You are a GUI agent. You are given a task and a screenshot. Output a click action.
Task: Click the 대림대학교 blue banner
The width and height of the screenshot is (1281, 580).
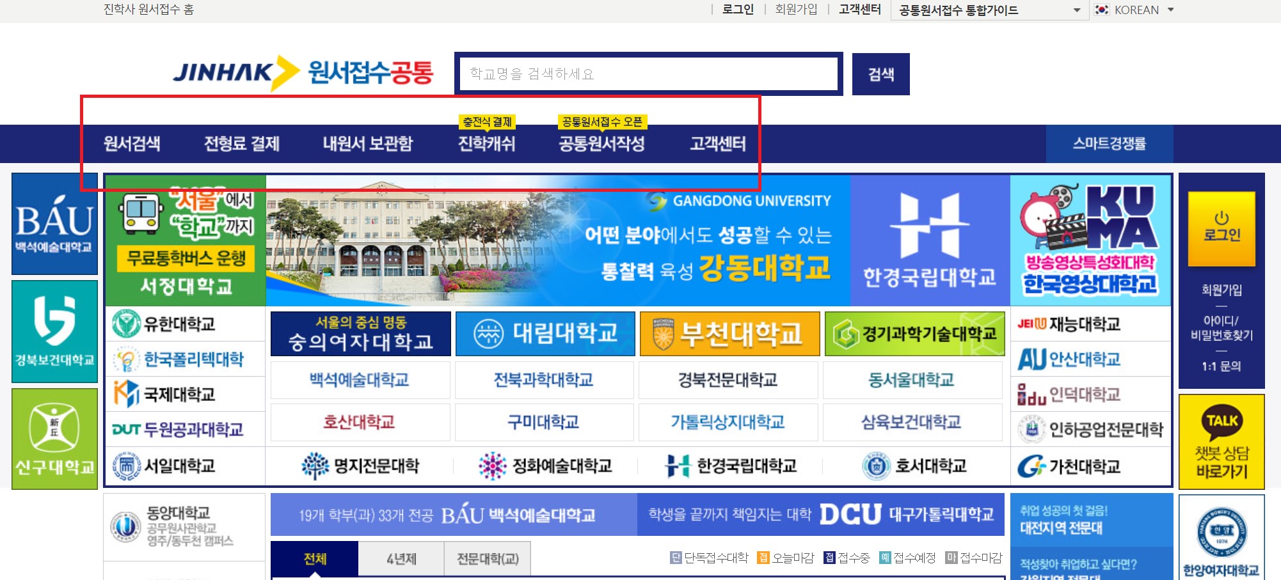(545, 334)
